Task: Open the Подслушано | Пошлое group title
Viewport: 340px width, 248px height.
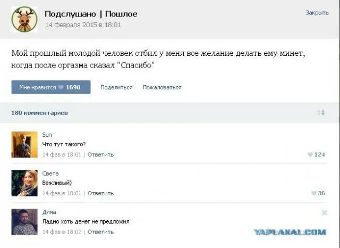Action: click(91, 14)
